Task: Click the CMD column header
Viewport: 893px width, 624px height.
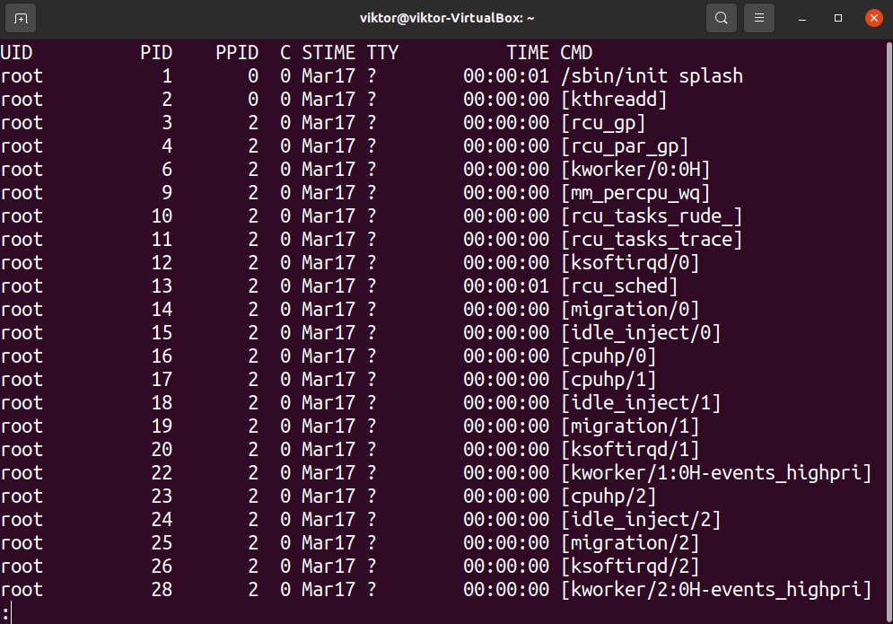Action: click(x=576, y=53)
